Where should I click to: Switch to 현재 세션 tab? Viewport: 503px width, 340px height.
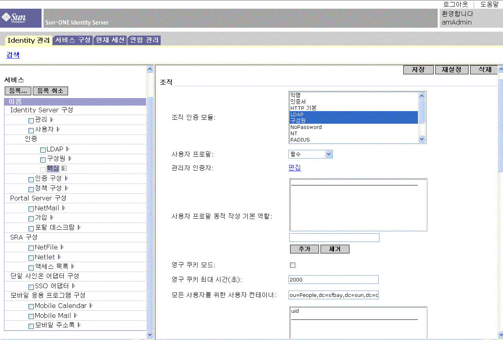click(110, 40)
